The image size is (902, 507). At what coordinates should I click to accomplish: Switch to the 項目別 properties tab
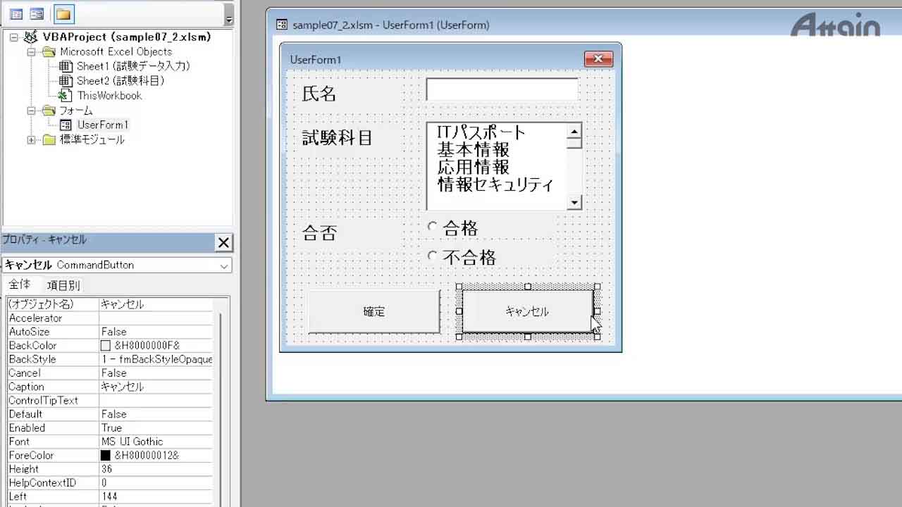tap(63, 285)
